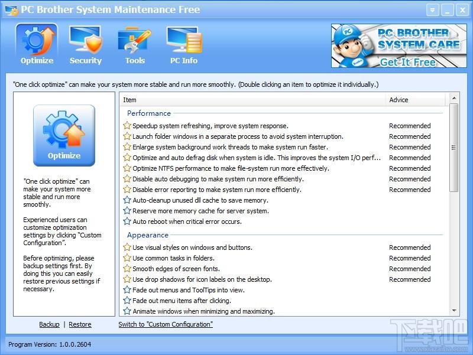Viewport: 473px width, 355px height.
Task: Select "Use visual styles on windows and buttons."
Action: [193, 247]
